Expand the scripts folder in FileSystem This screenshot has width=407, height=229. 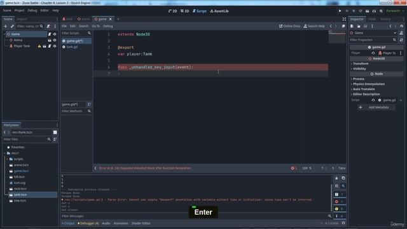click(x=8, y=159)
